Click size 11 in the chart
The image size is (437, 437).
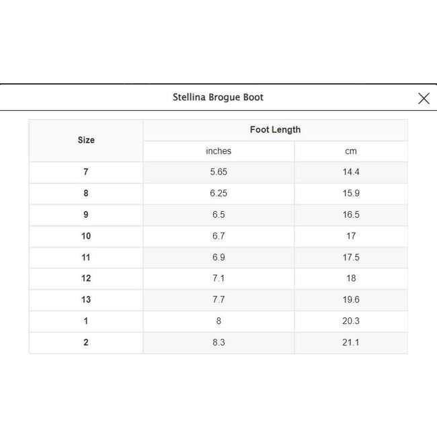click(86, 257)
